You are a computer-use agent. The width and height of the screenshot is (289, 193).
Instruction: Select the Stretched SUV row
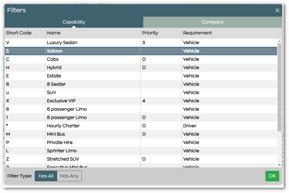coord(63,159)
